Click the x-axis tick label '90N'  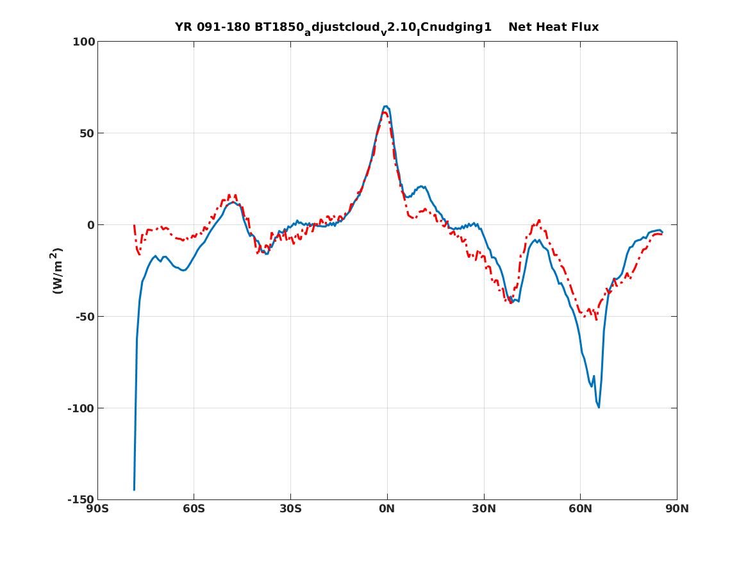[677, 509]
